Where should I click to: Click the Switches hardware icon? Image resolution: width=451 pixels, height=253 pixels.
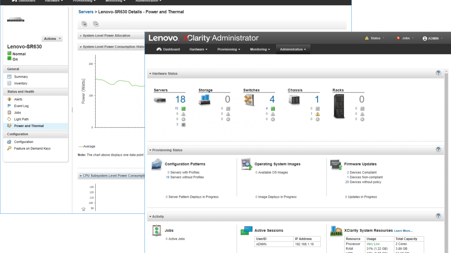(x=249, y=100)
